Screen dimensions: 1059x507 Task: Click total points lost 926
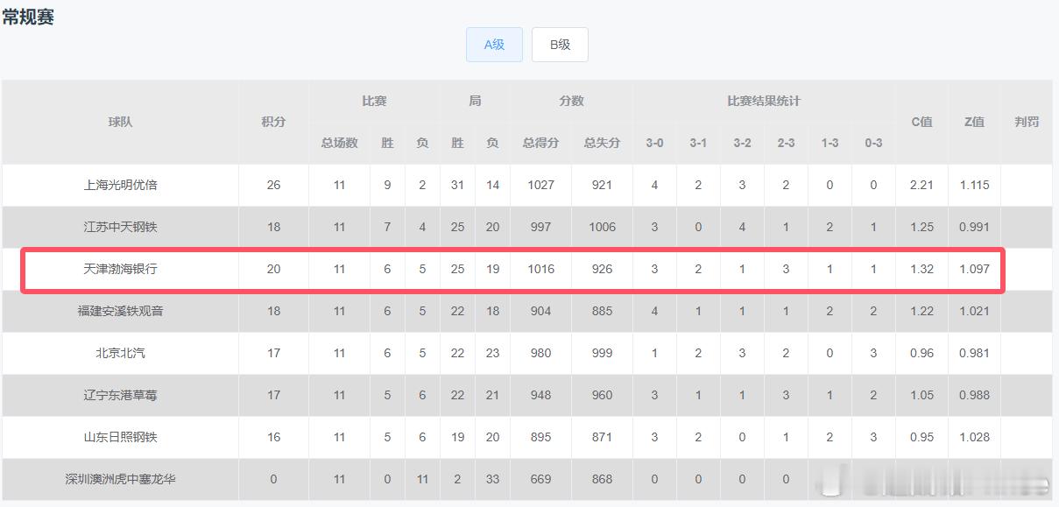602,269
